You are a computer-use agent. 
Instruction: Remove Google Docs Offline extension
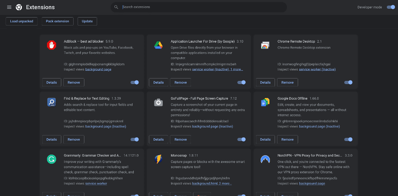click(288, 139)
